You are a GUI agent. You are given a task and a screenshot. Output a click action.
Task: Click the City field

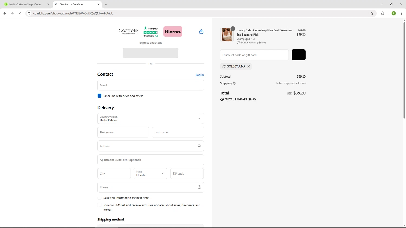114,173
